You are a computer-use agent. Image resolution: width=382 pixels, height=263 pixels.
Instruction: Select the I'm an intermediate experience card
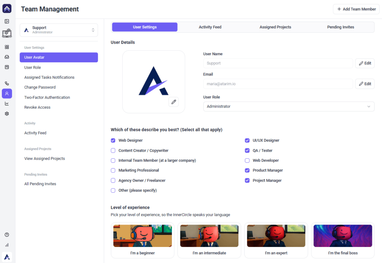pos(209,240)
